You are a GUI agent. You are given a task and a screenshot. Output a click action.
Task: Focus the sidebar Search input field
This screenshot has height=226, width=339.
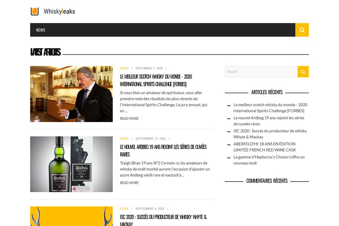[261, 72]
